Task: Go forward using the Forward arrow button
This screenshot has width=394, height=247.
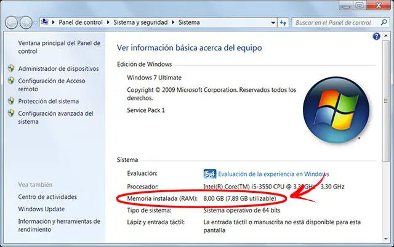Action: (26, 23)
